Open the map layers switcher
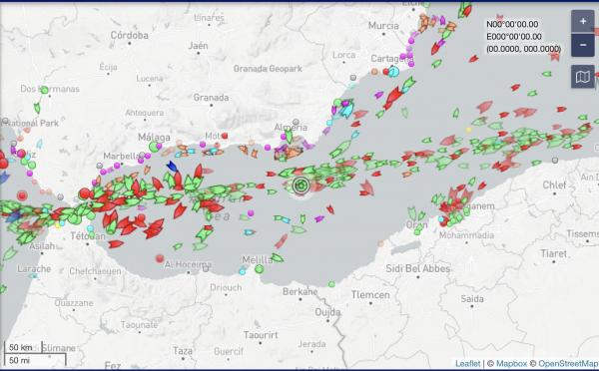 (x=583, y=77)
